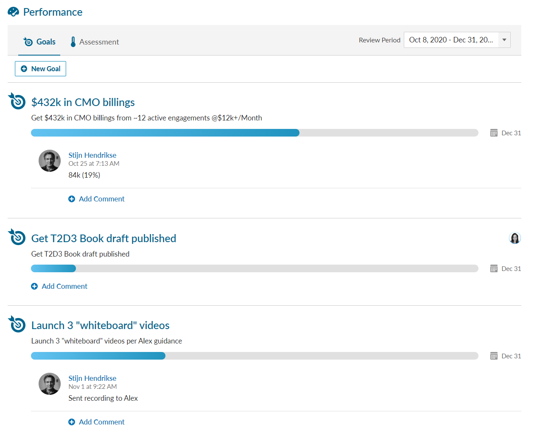Add Comment under the T2D3 Book goal
537x430 pixels.
coord(64,286)
